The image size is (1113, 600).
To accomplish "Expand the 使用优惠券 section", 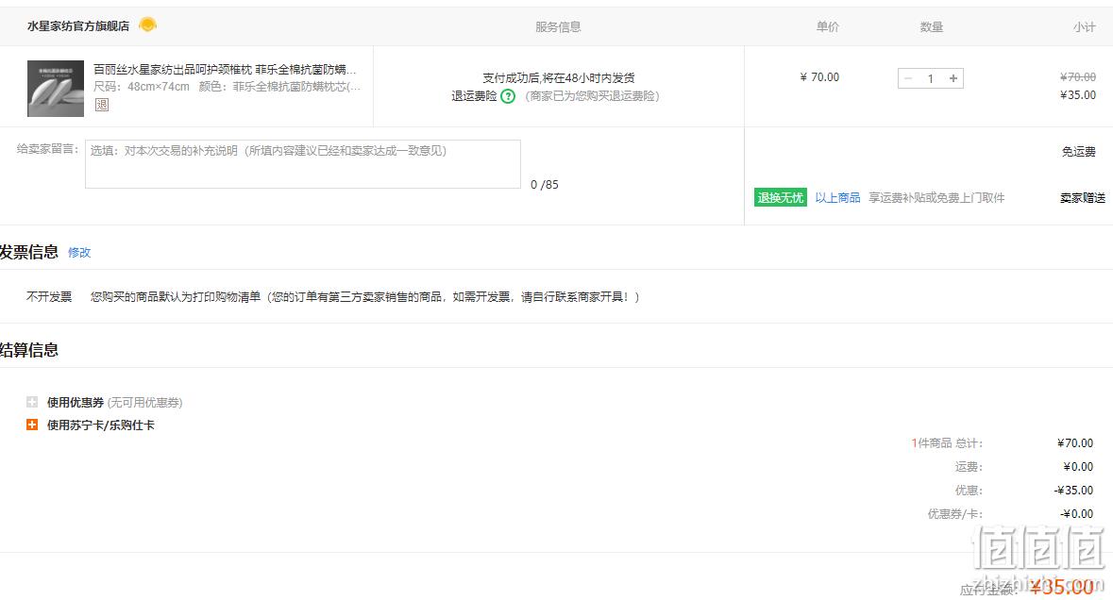I will click(x=32, y=402).
